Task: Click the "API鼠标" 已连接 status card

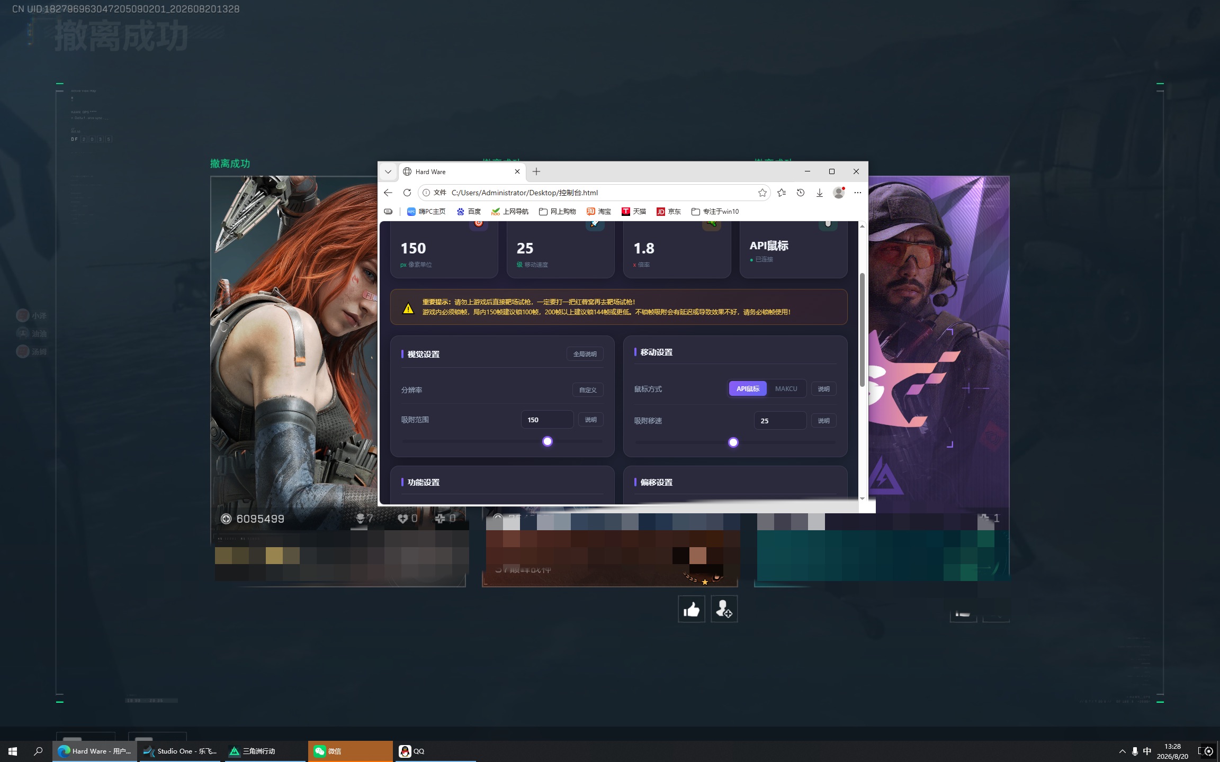Action: point(794,250)
